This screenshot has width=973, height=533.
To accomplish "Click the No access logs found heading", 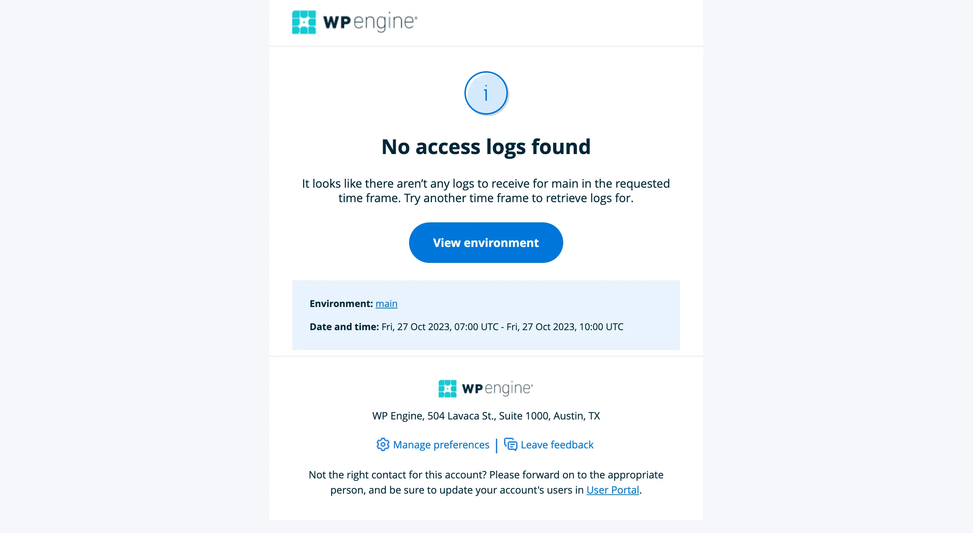I will pyautogui.click(x=486, y=147).
